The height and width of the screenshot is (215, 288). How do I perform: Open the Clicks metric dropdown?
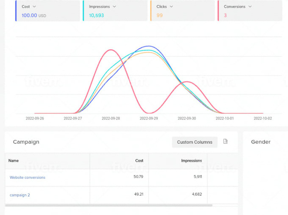tap(171, 7)
